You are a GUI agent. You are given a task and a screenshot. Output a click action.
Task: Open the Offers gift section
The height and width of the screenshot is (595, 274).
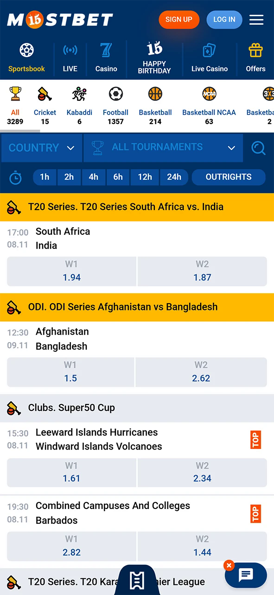(x=255, y=56)
